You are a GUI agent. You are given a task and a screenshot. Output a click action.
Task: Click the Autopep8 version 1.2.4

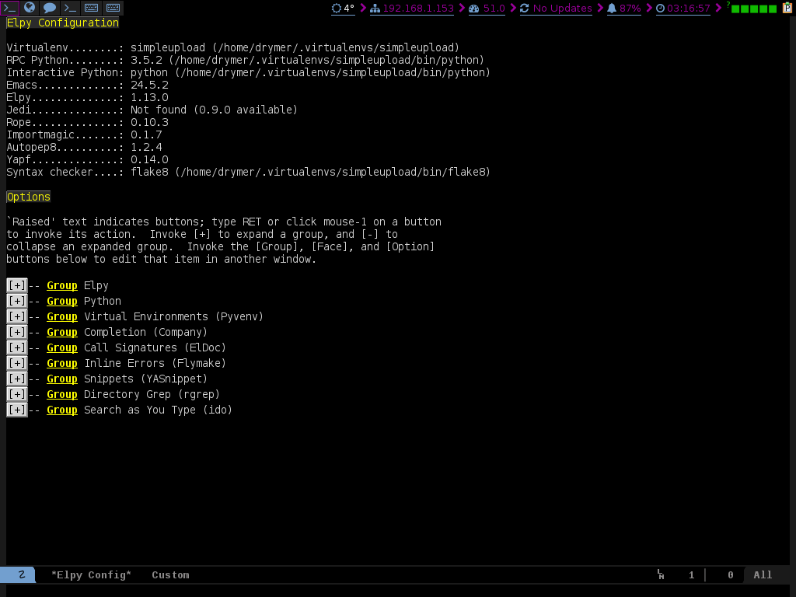pyautogui.click(x=146, y=147)
